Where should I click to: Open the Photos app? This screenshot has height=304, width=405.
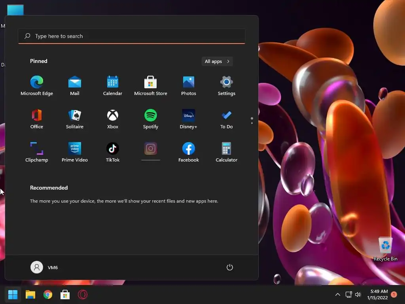pos(189,86)
